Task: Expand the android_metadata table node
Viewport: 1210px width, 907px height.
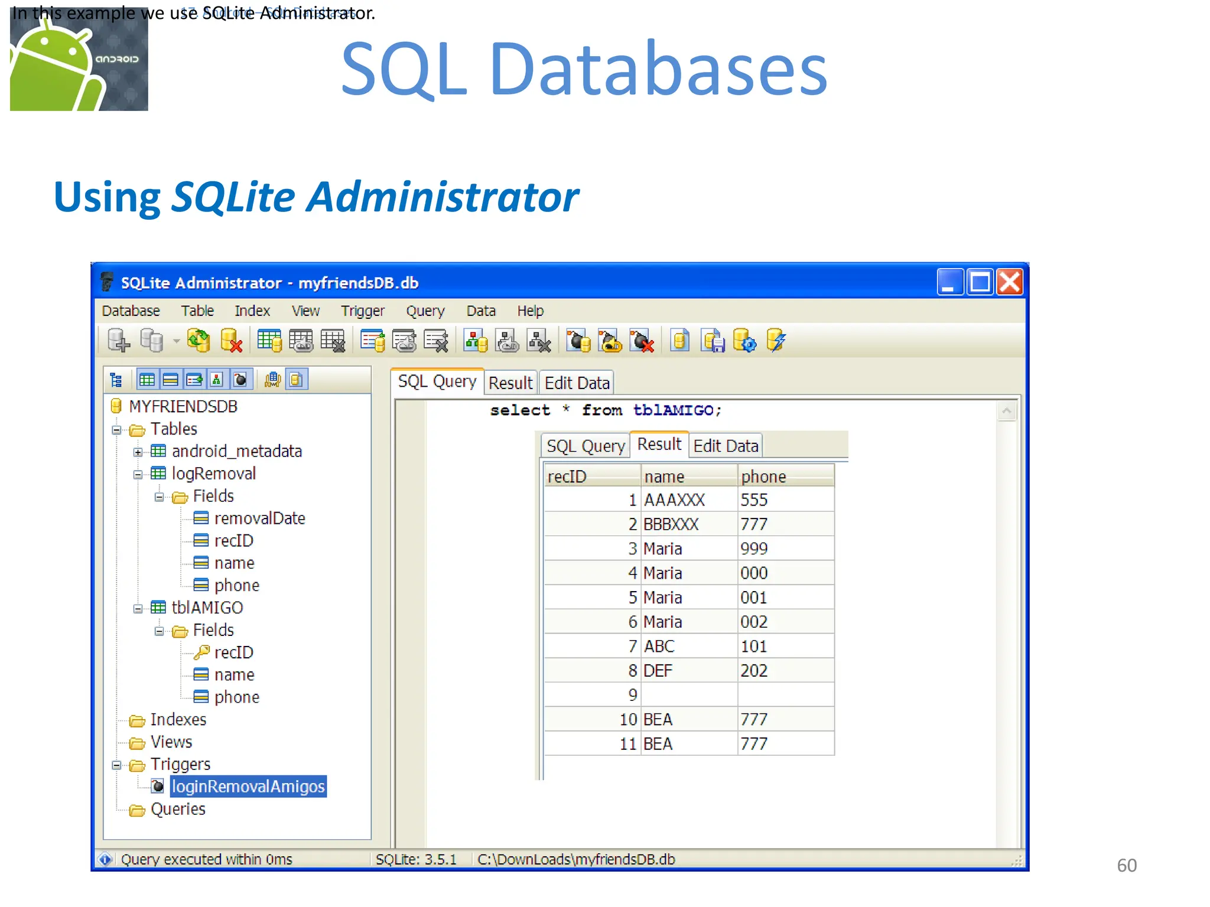Action: [x=138, y=452]
